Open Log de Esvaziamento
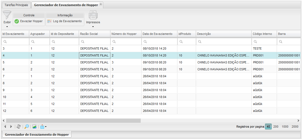 [x=65, y=21]
